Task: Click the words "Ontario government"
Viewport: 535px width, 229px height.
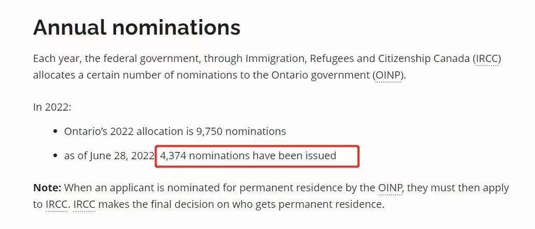Action: [x=326, y=75]
